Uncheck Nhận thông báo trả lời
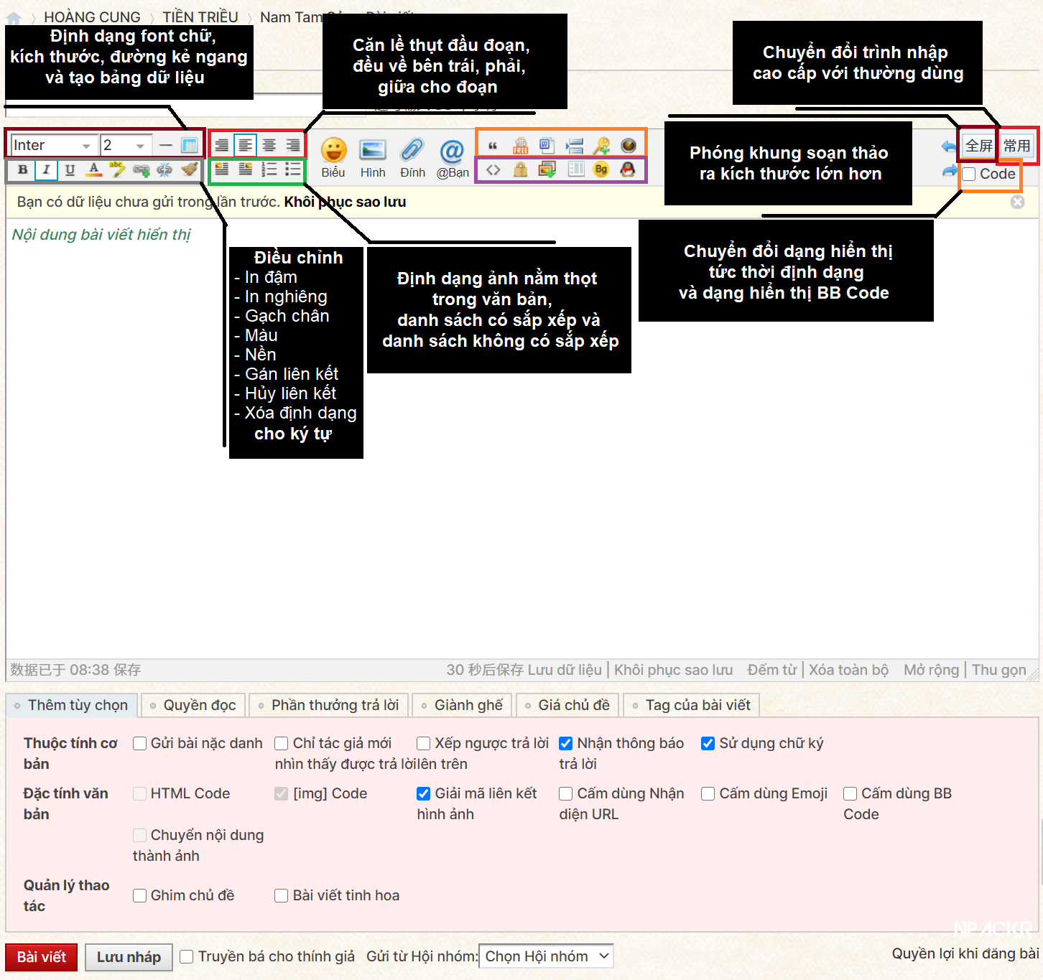The height and width of the screenshot is (980, 1043). tap(566, 743)
